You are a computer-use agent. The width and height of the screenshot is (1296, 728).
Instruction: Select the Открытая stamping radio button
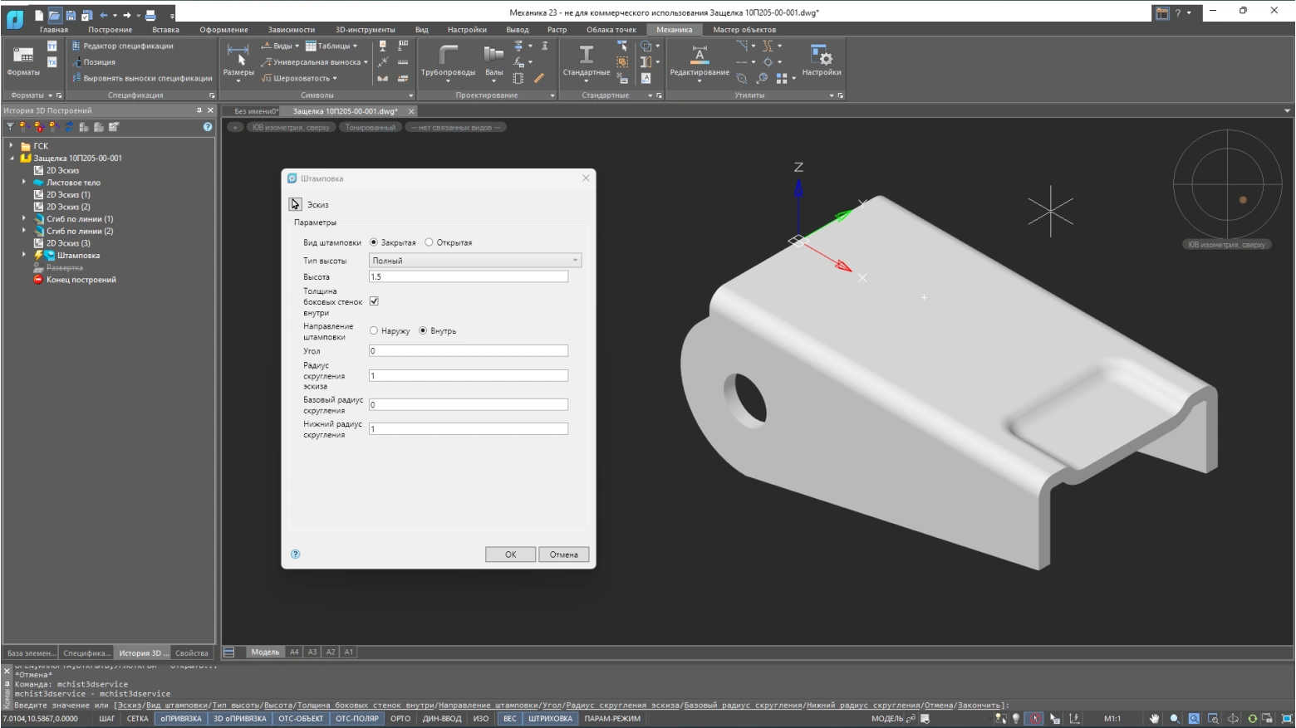429,242
